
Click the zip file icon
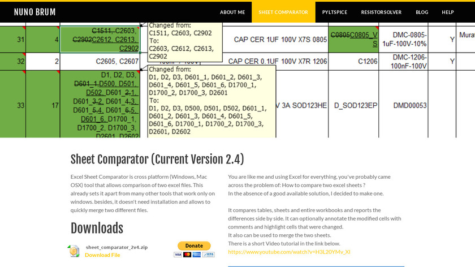tap(74, 251)
